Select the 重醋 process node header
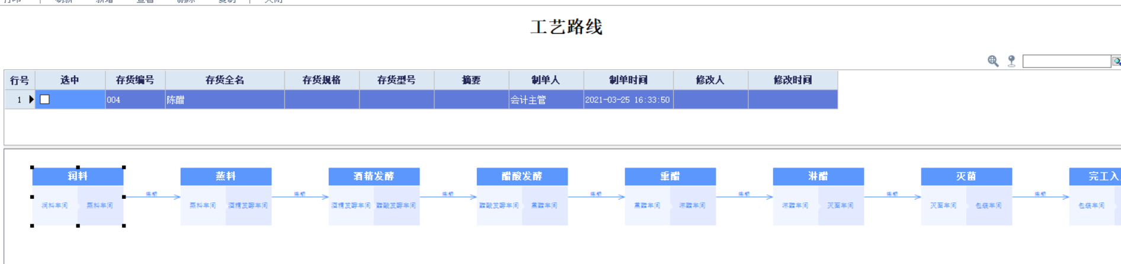 [670, 176]
